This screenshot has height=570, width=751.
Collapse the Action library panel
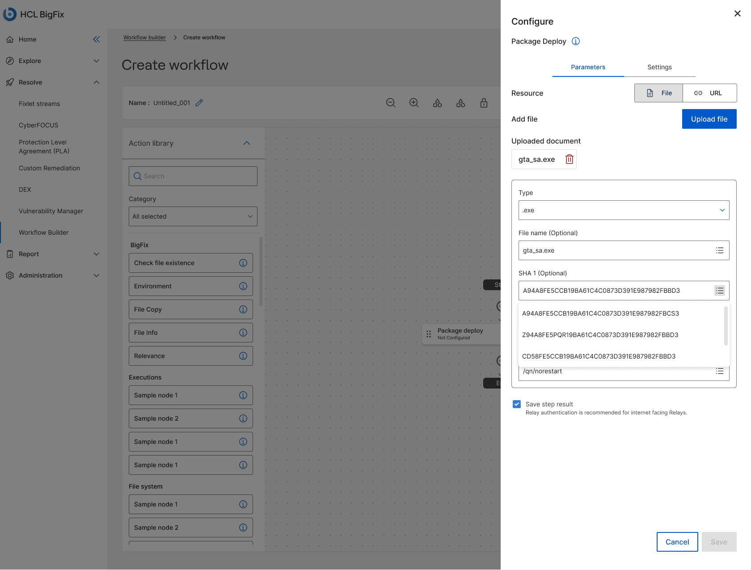tap(247, 143)
